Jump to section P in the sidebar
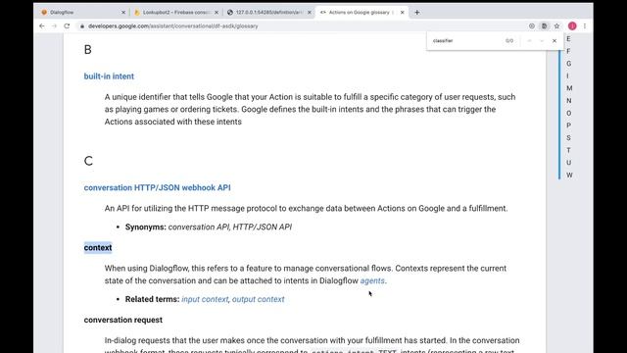627x353 pixels. 568,126
